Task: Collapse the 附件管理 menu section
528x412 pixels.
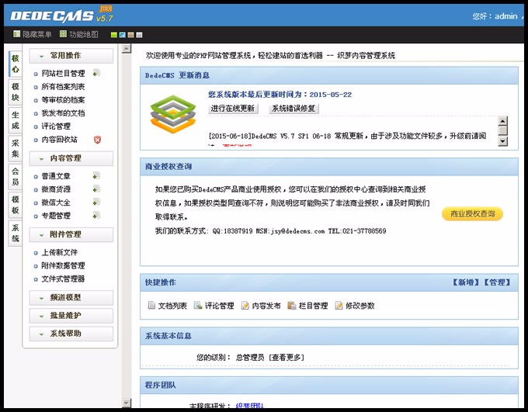Action: [71, 234]
